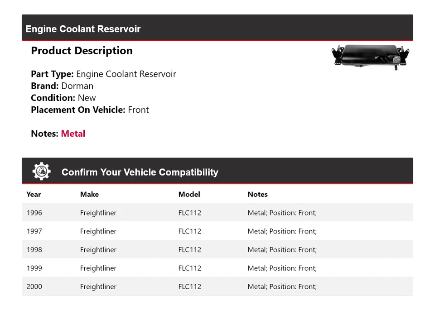Click the Part Type: Engine Coolant Reservoir line
The image size is (435, 310).
tap(103, 74)
